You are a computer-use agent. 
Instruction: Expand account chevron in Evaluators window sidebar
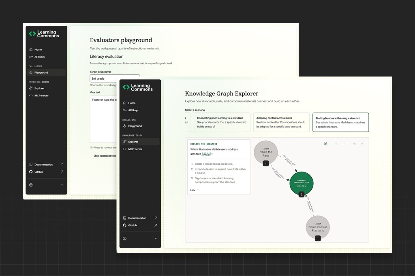click(x=62, y=185)
